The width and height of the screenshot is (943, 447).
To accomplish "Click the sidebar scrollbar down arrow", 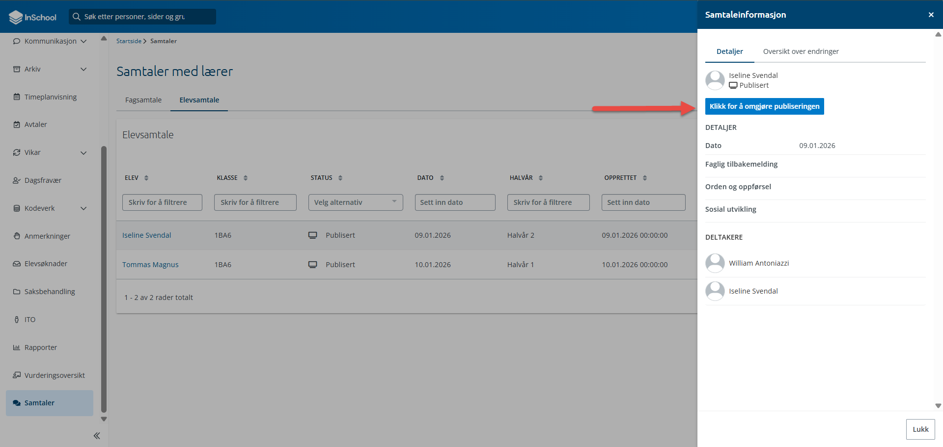I will (104, 419).
